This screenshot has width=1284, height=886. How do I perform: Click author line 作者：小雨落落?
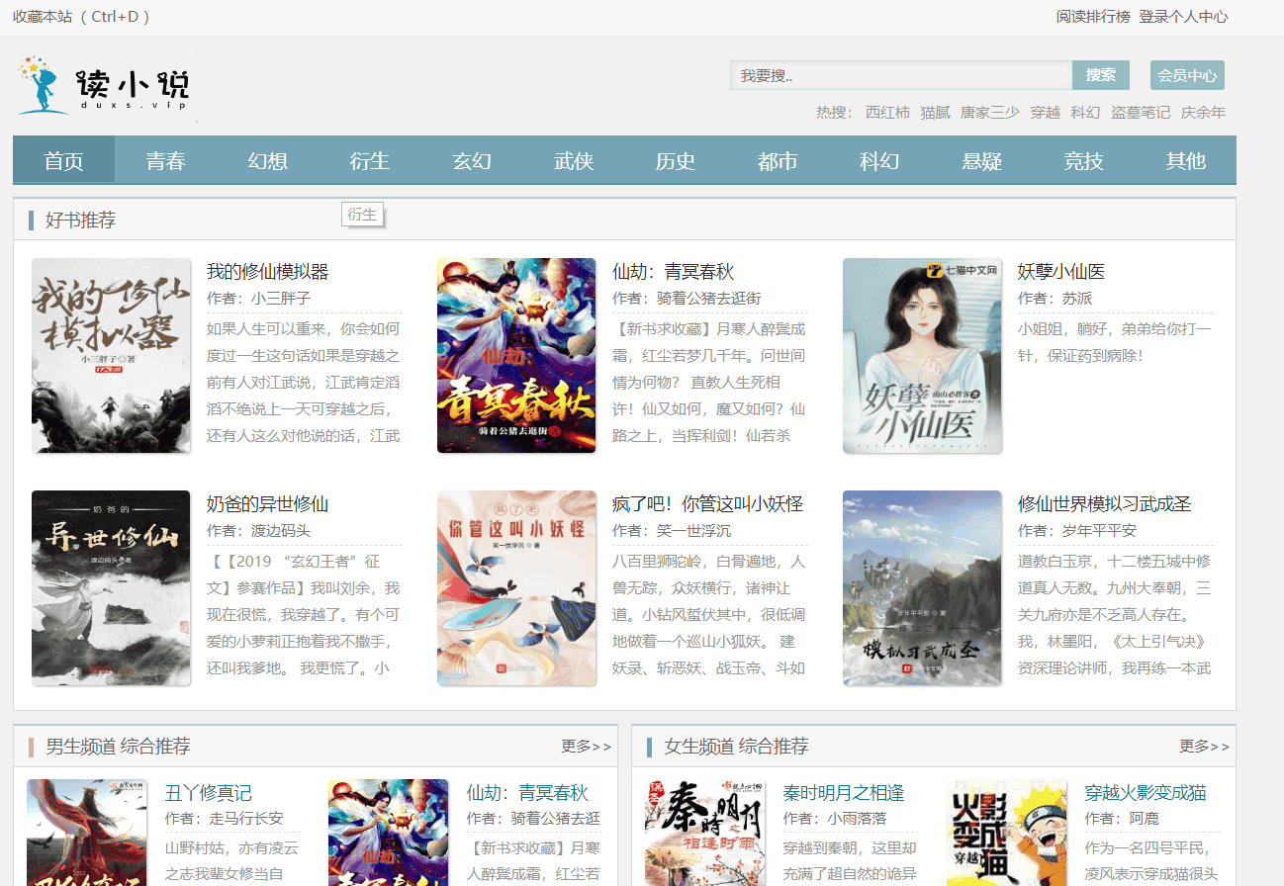pos(835,819)
